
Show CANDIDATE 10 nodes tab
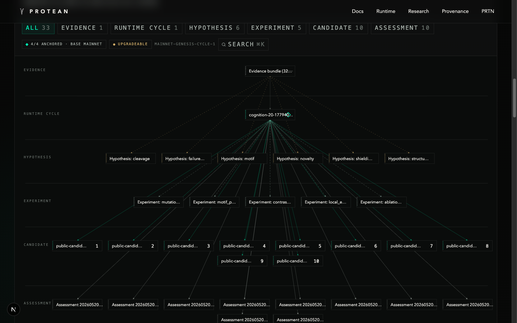tap(338, 28)
